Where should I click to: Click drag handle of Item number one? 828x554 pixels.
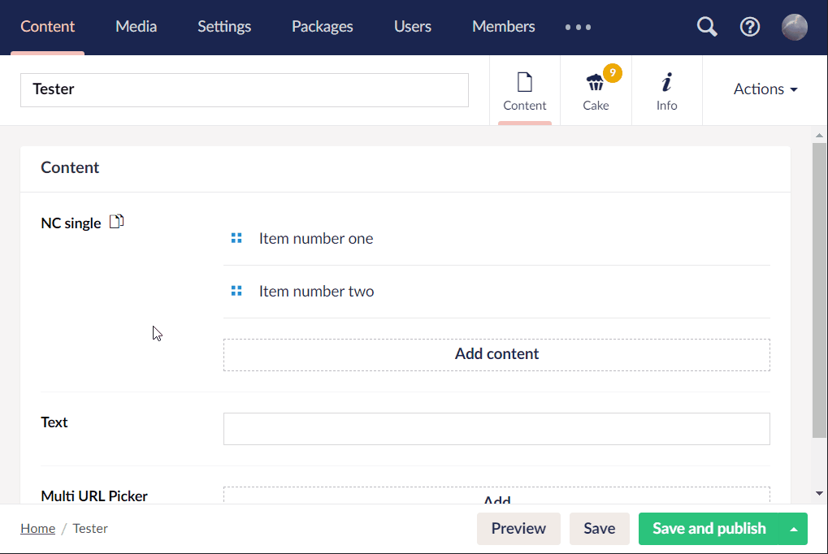point(236,238)
